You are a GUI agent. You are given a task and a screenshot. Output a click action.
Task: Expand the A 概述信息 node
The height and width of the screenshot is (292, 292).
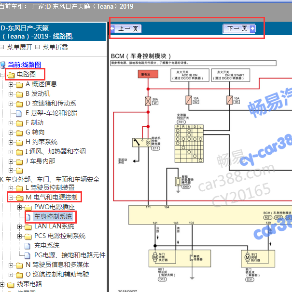(x=11, y=84)
